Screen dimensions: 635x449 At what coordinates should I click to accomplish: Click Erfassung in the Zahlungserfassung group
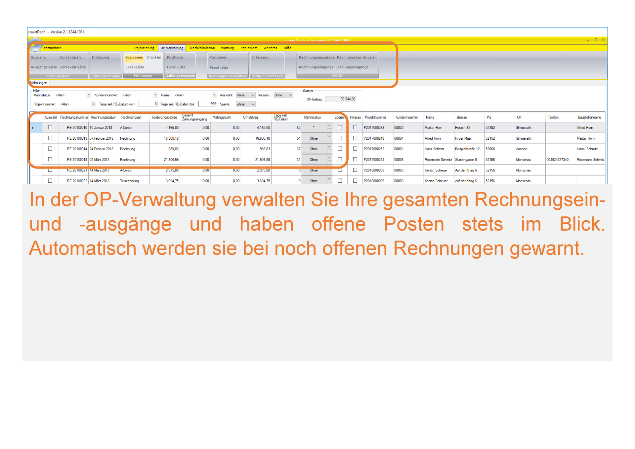point(100,57)
